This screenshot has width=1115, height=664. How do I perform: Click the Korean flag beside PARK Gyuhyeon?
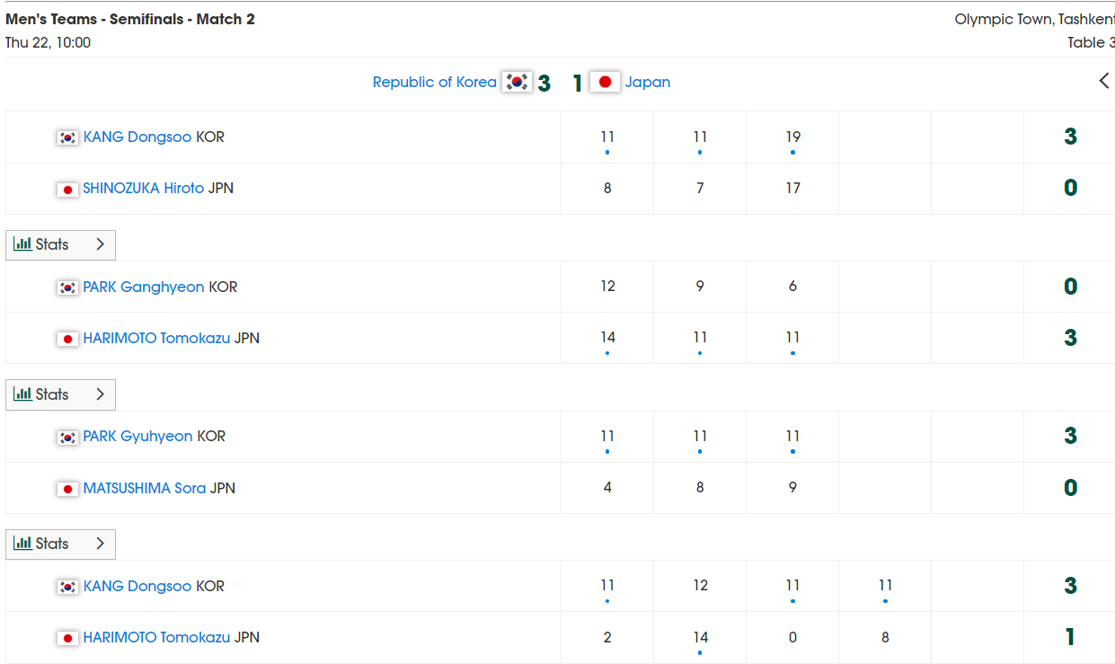coord(67,438)
